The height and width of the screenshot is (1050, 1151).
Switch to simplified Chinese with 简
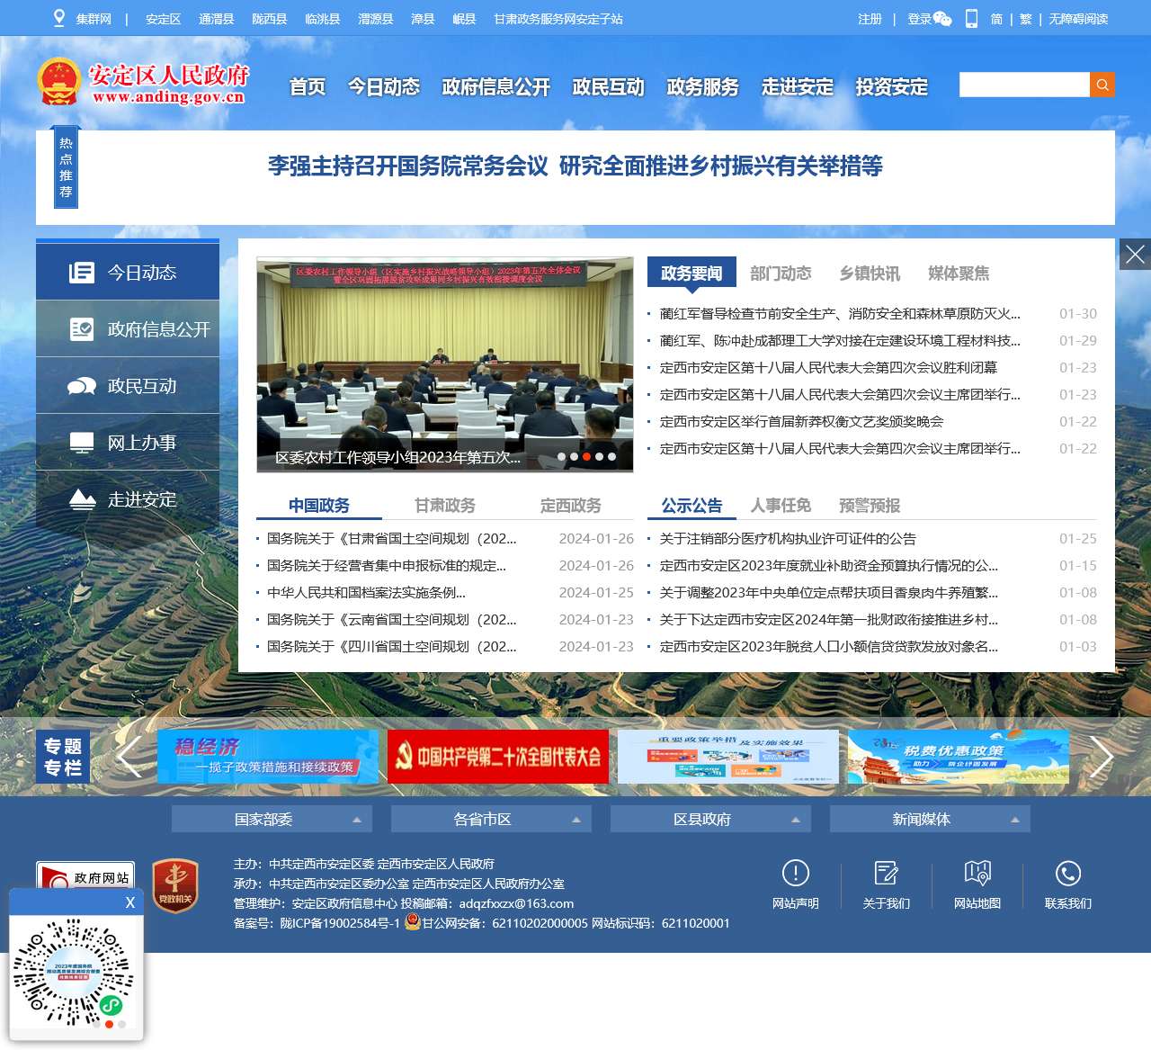[996, 19]
